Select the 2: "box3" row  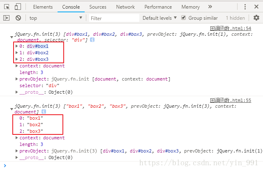[31, 131]
